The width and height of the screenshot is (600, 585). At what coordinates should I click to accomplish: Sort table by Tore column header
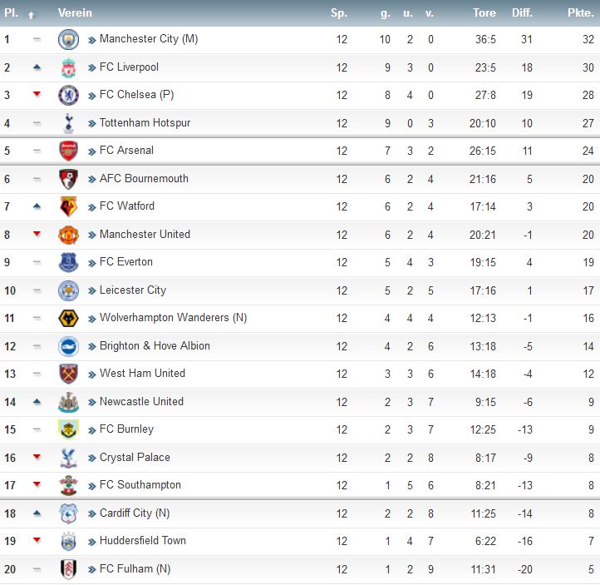484,13
